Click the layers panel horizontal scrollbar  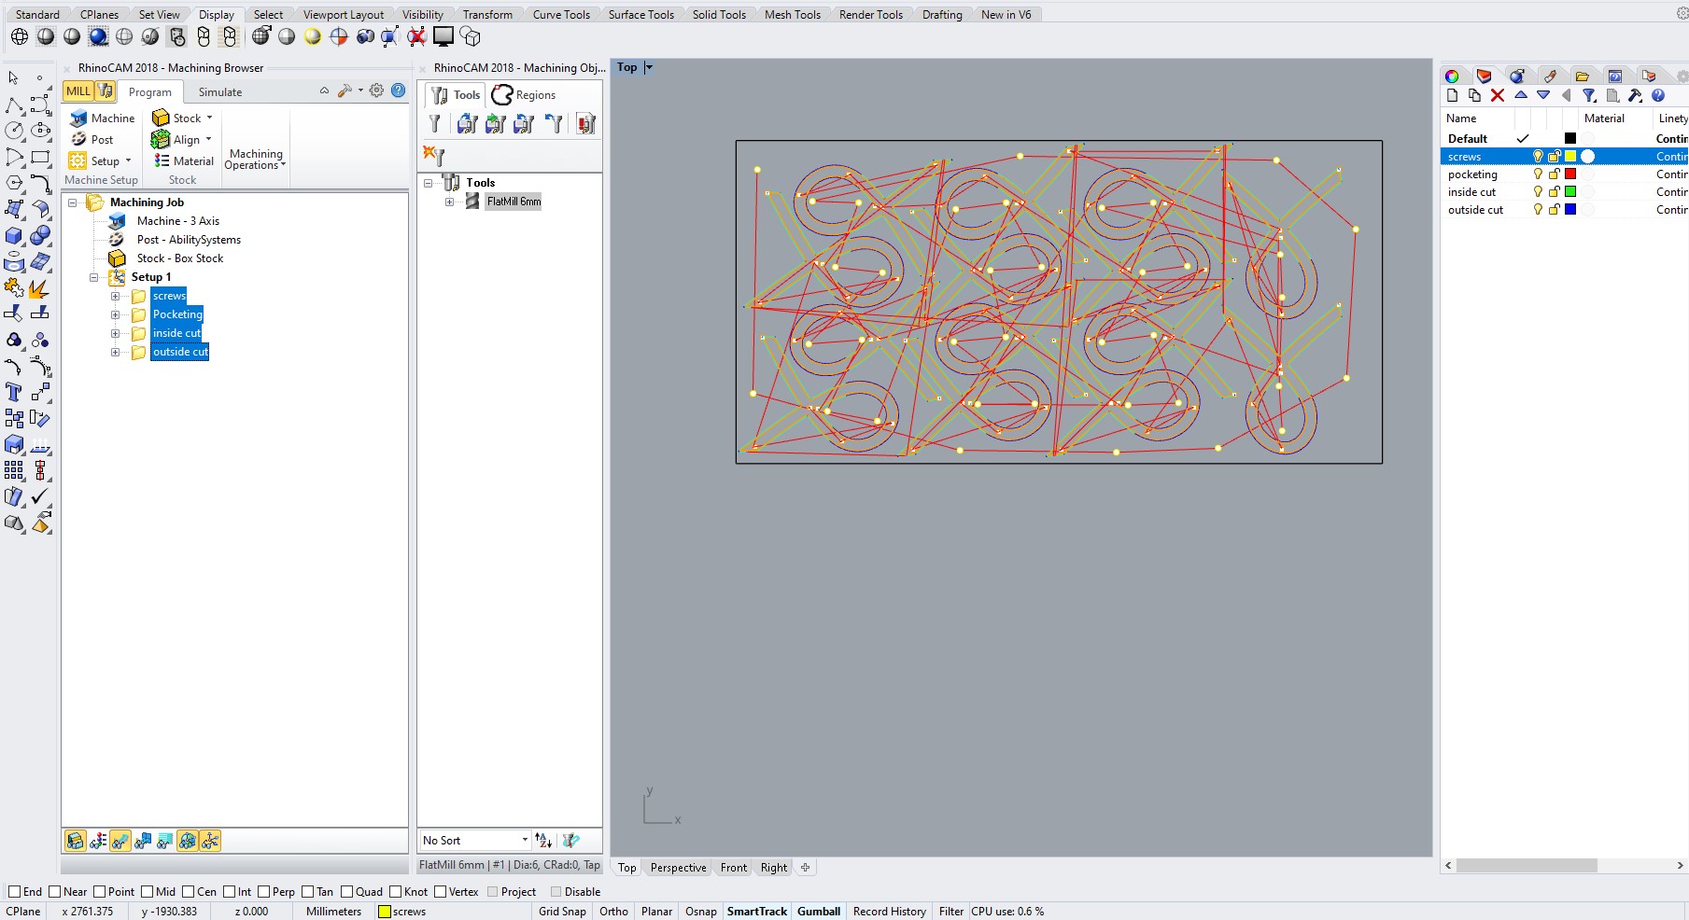pos(1527,866)
